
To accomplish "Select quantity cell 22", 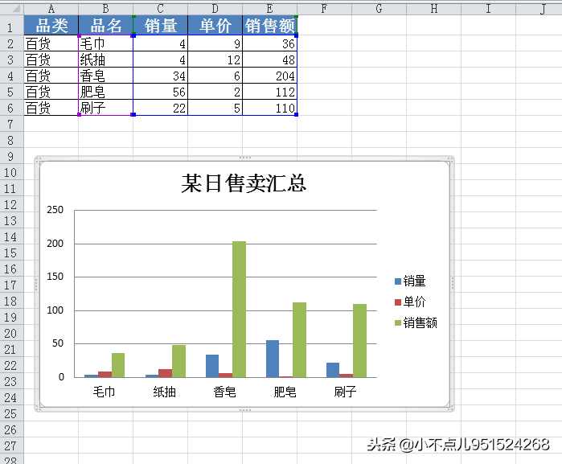I will tap(161, 108).
